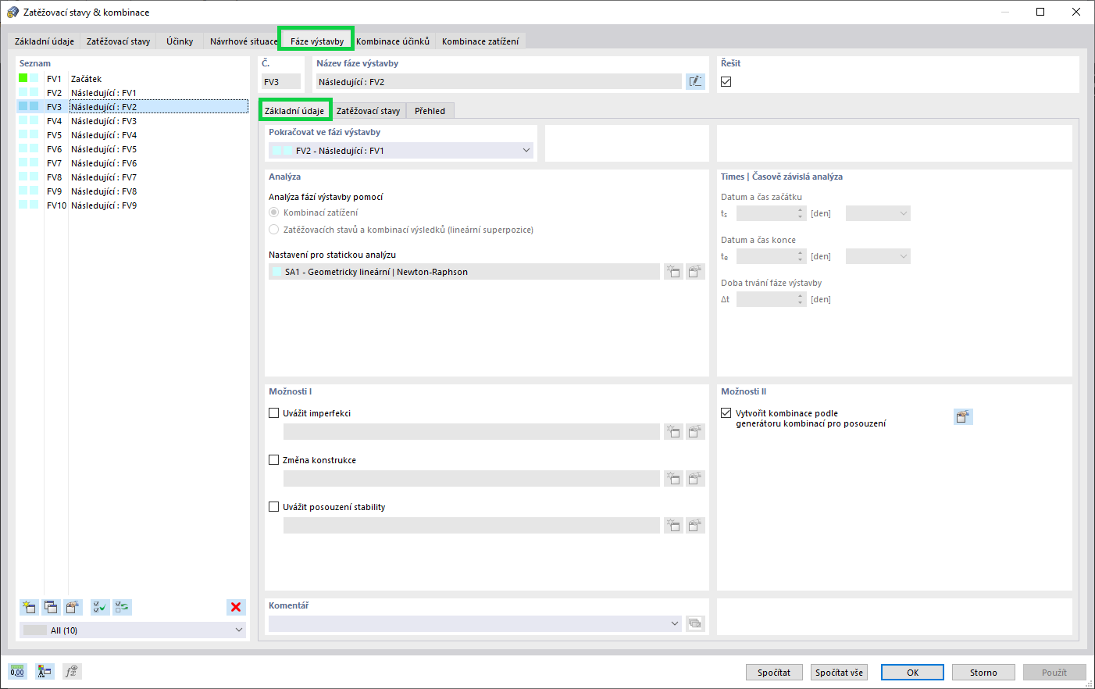This screenshot has width=1095, height=689.
Task: Click the icon next to units button
Action: [45, 671]
